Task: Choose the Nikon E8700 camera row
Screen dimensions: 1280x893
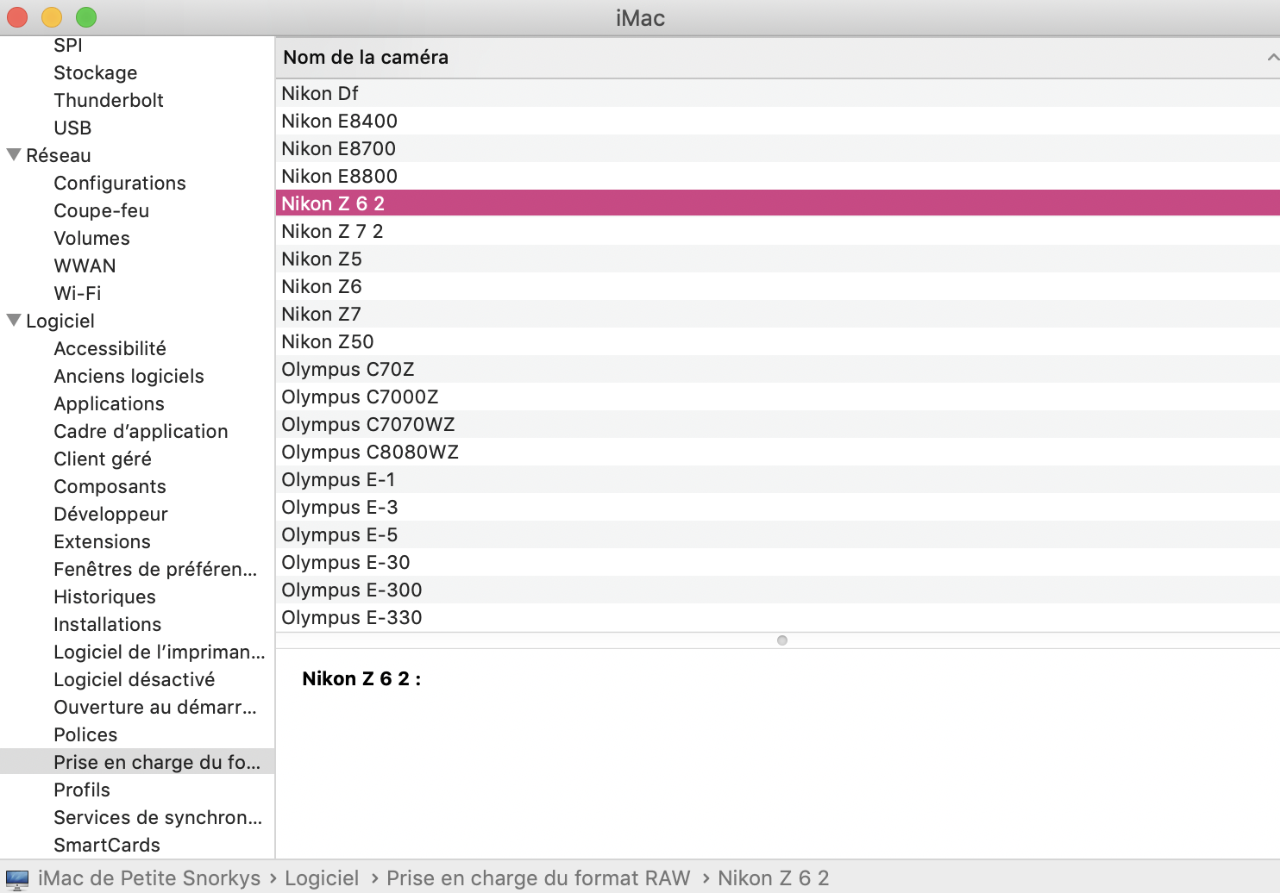Action: [x=778, y=148]
